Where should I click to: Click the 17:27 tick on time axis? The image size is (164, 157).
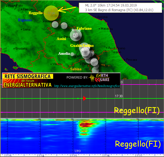139,156
